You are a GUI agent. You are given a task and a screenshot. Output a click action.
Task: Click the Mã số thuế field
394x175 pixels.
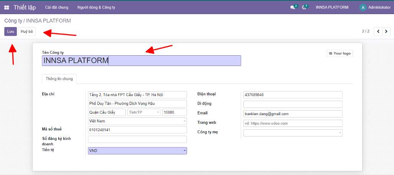pyautogui.click(x=137, y=130)
